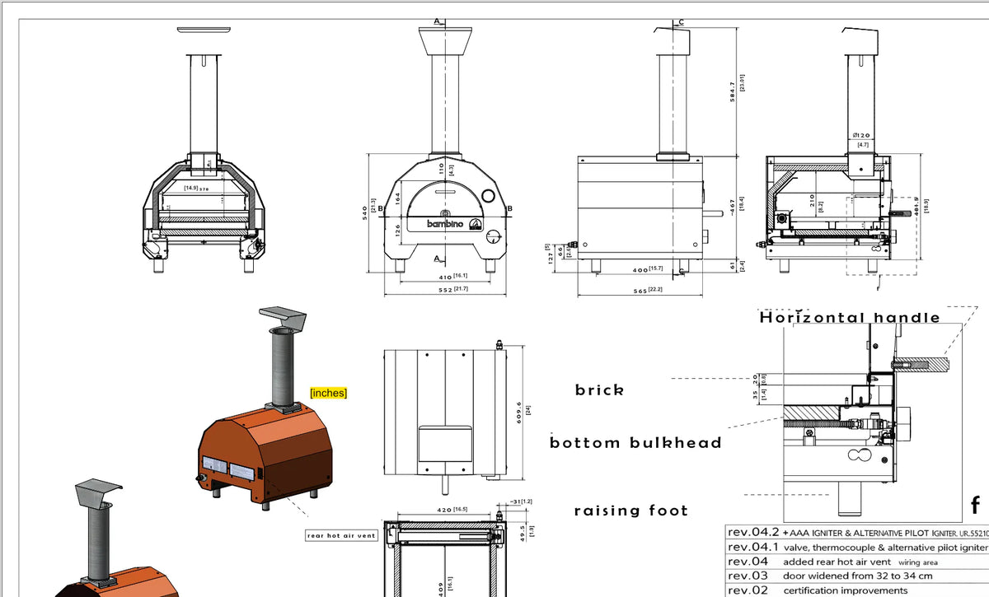Click the grey chimney cap rendering at bottom-left
This screenshot has height=597, width=989.
pyautogui.click(x=98, y=494)
